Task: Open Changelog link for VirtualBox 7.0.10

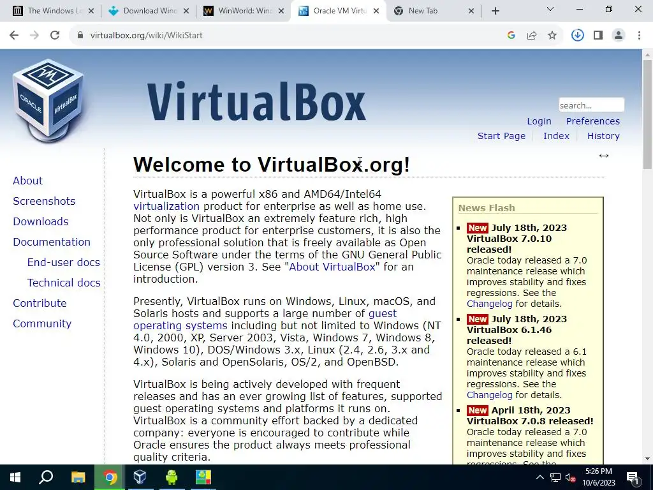Action: pyautogui.click(x=490, y=304)
